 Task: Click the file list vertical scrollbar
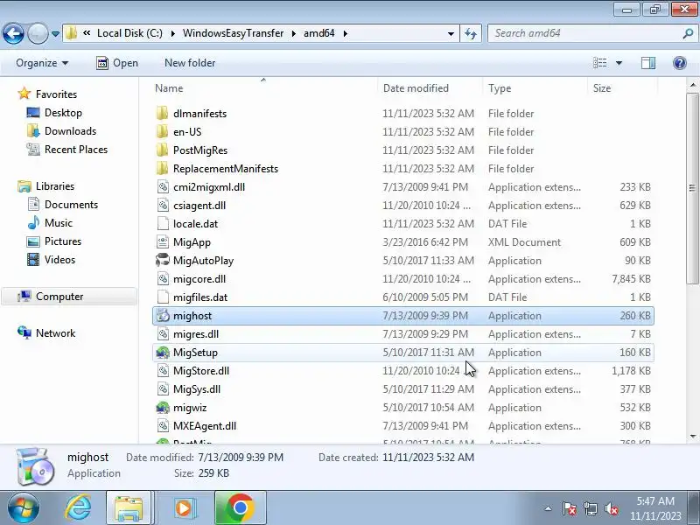pyautogui.click(x=692, y=188)
